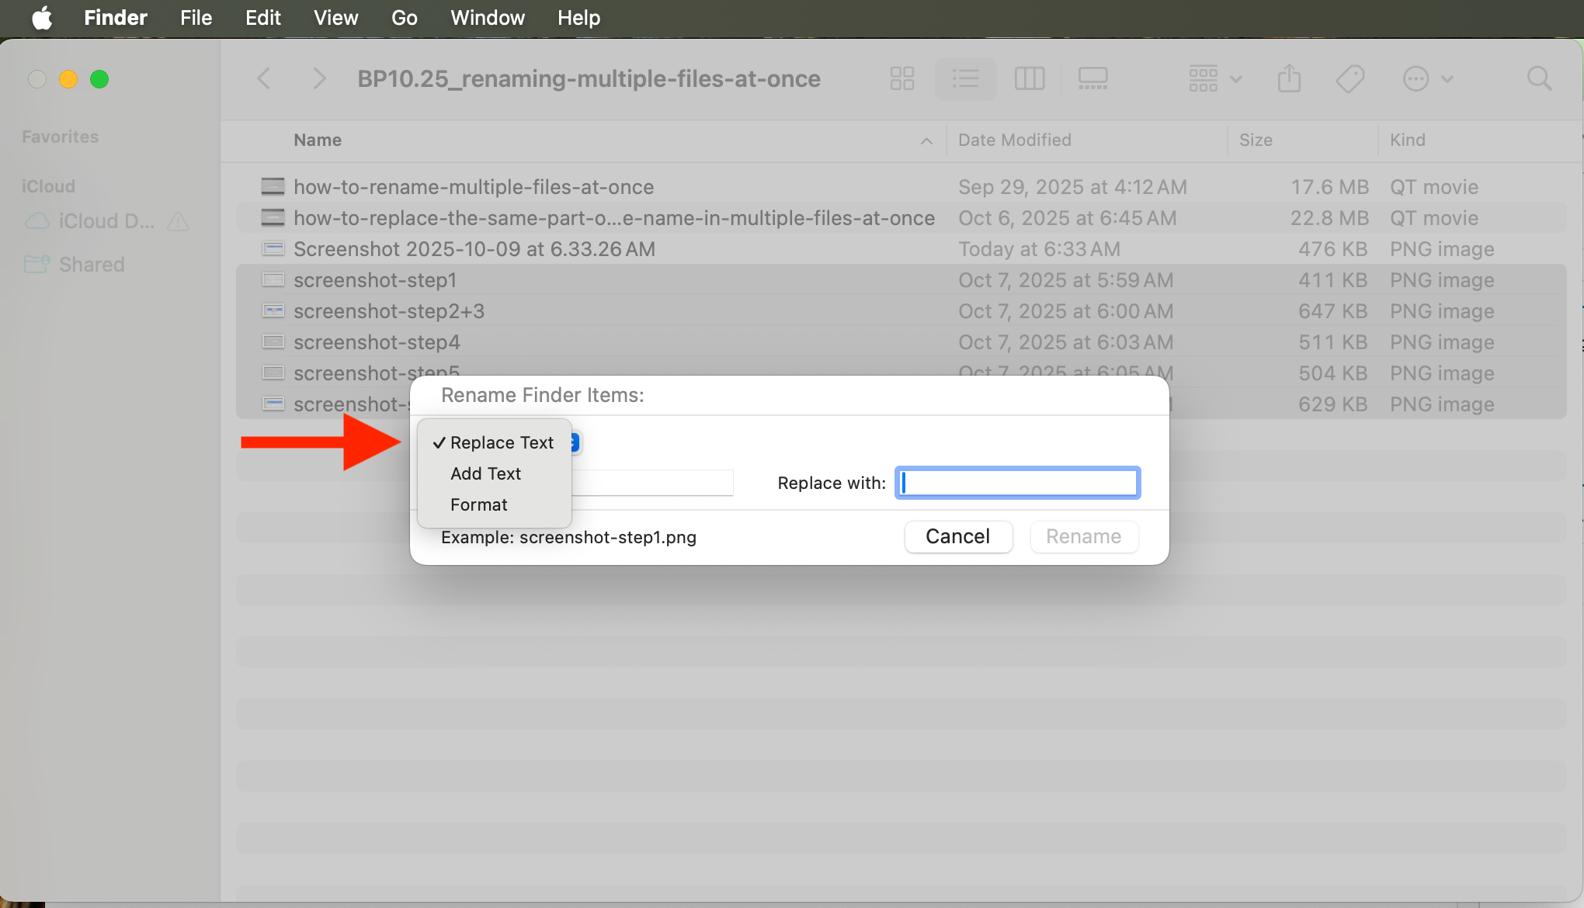Switch to gallery view
The width and height of the screenshot is (1584, 908).
1092,78
